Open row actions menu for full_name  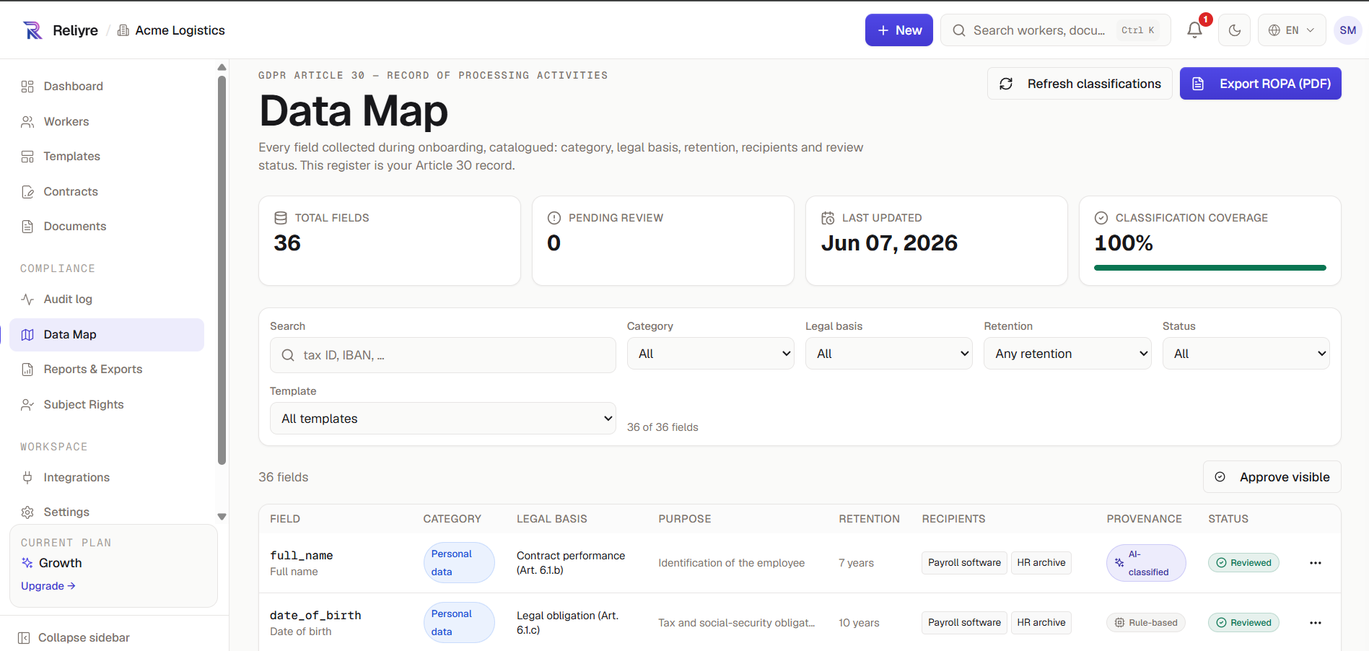point(1316,563)
